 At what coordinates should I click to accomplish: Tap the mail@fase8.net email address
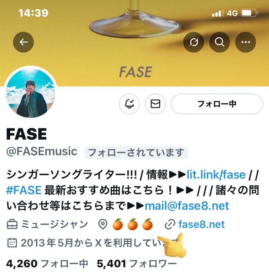[187, 206]
